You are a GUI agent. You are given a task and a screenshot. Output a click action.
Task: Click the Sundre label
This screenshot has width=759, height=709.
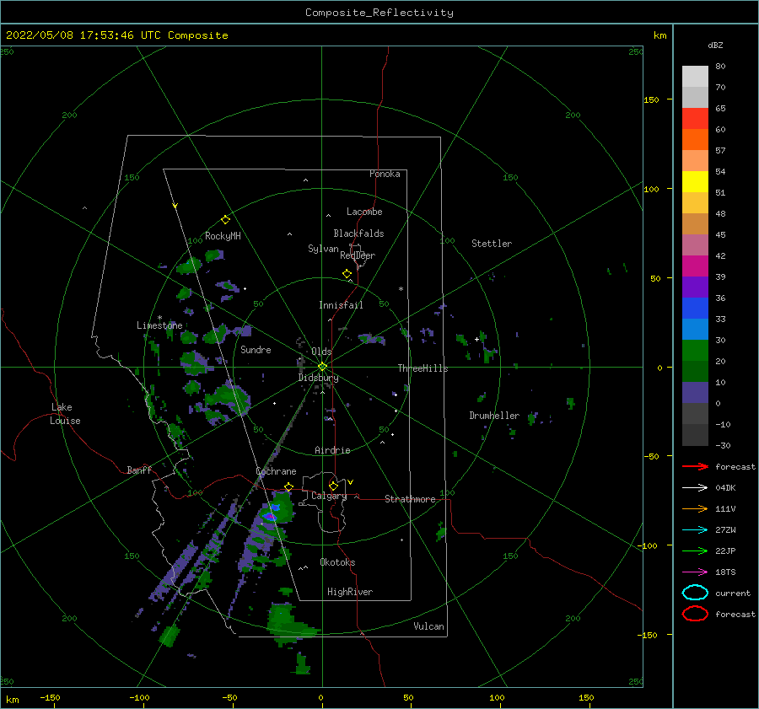click(x=256, y=349)
